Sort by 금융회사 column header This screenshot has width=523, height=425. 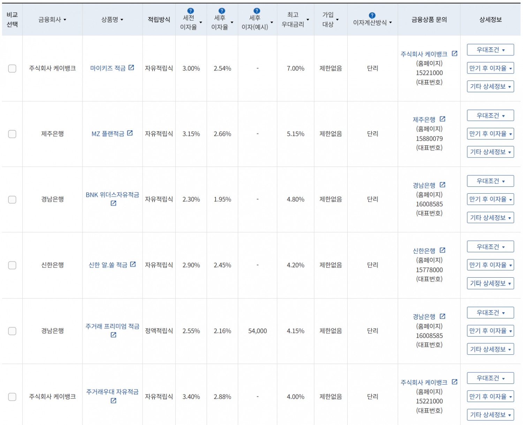point(52,20)
